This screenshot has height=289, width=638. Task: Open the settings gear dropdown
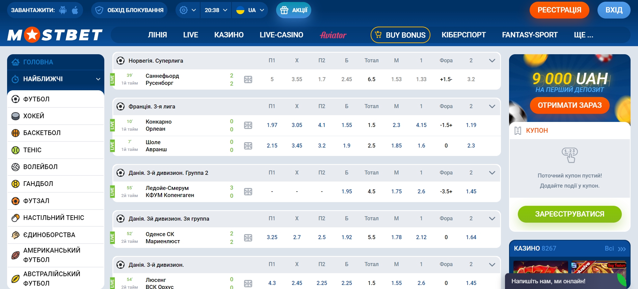tap(188, 10)
